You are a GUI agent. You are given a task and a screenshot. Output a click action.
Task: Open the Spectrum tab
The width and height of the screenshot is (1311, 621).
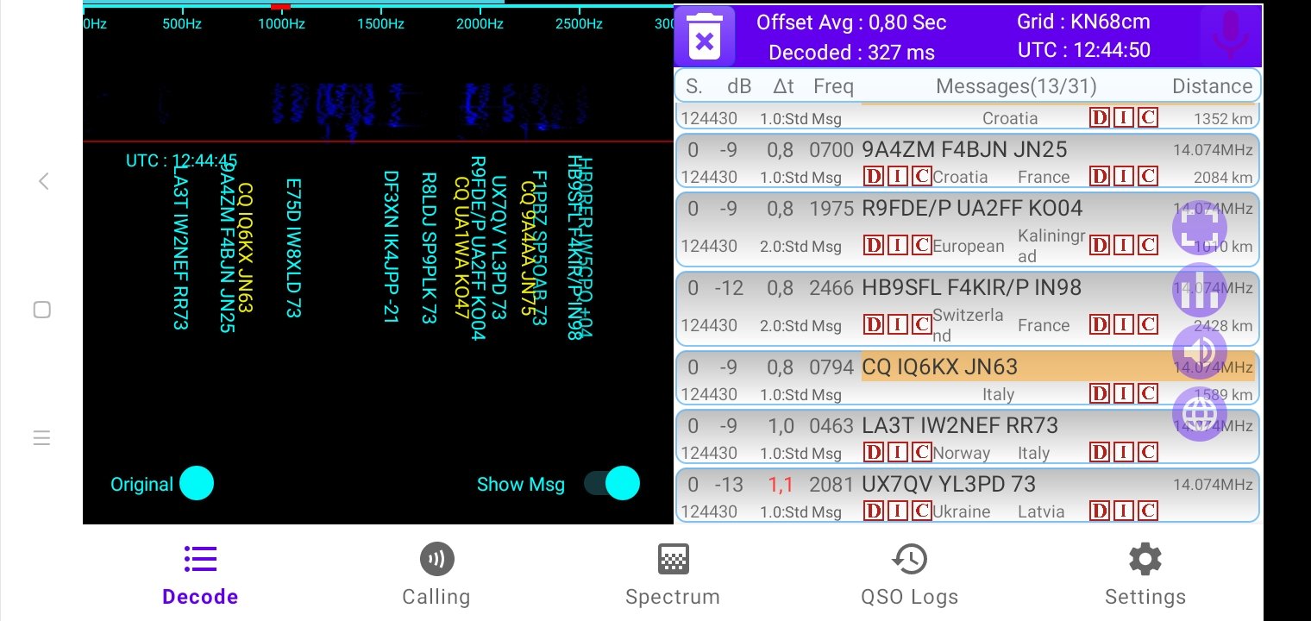click(673, 574)
